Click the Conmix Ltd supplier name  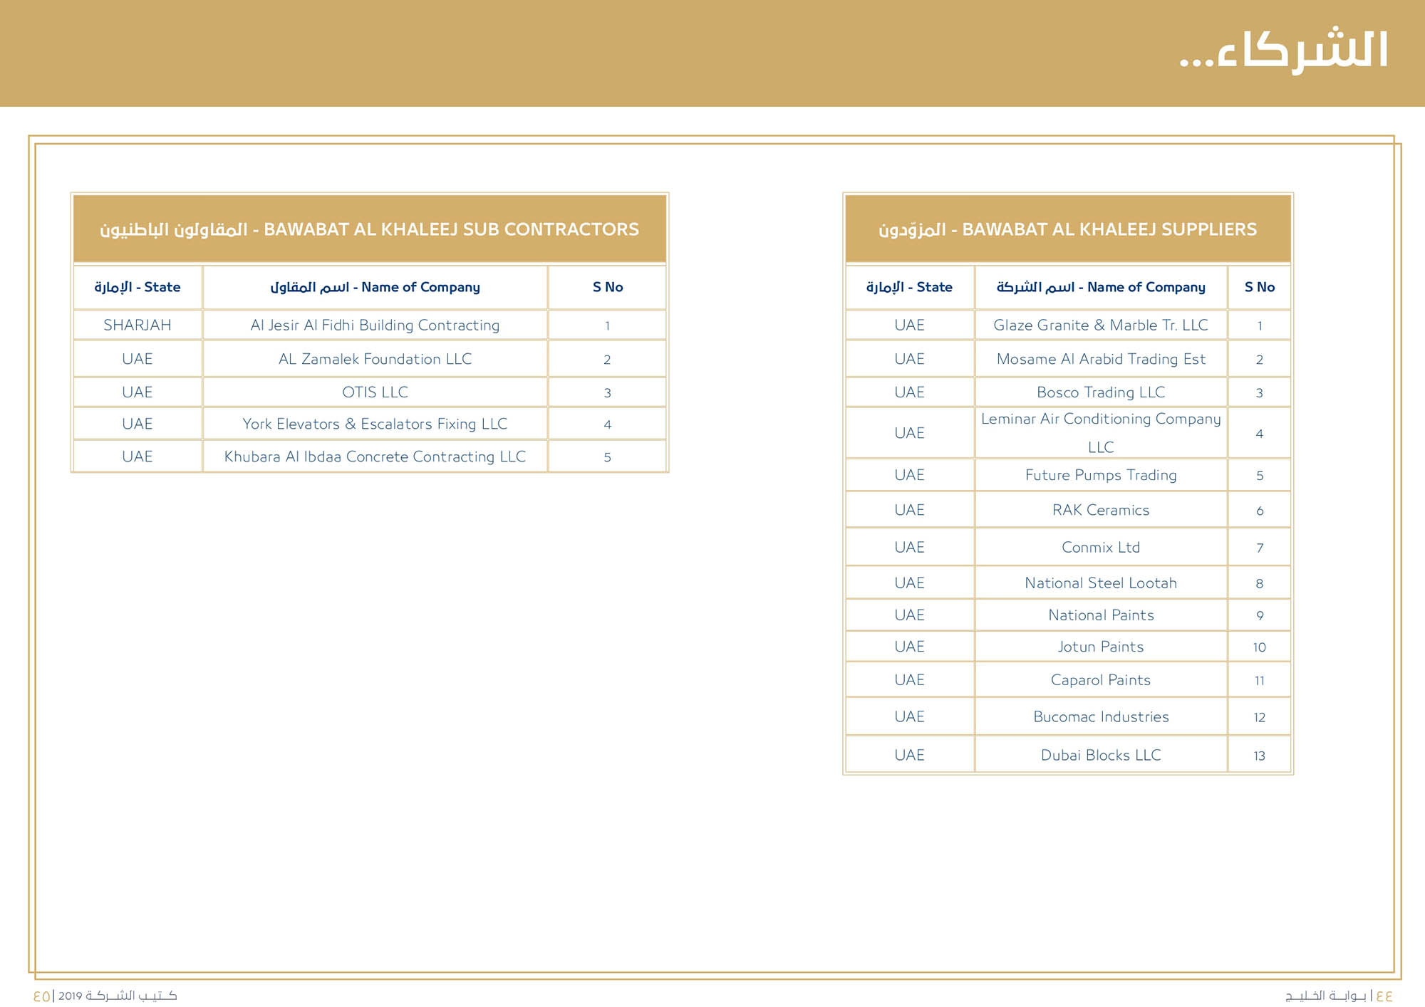coord(1100,548)
